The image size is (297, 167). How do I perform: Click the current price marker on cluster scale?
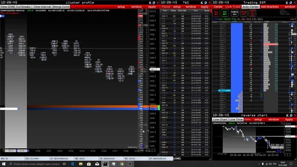tap(155, 69)
